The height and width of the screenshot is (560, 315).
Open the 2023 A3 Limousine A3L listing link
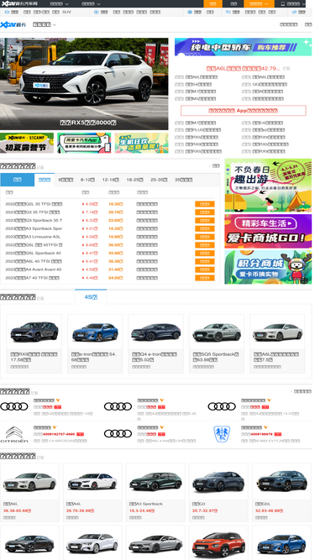click(33, 237)
